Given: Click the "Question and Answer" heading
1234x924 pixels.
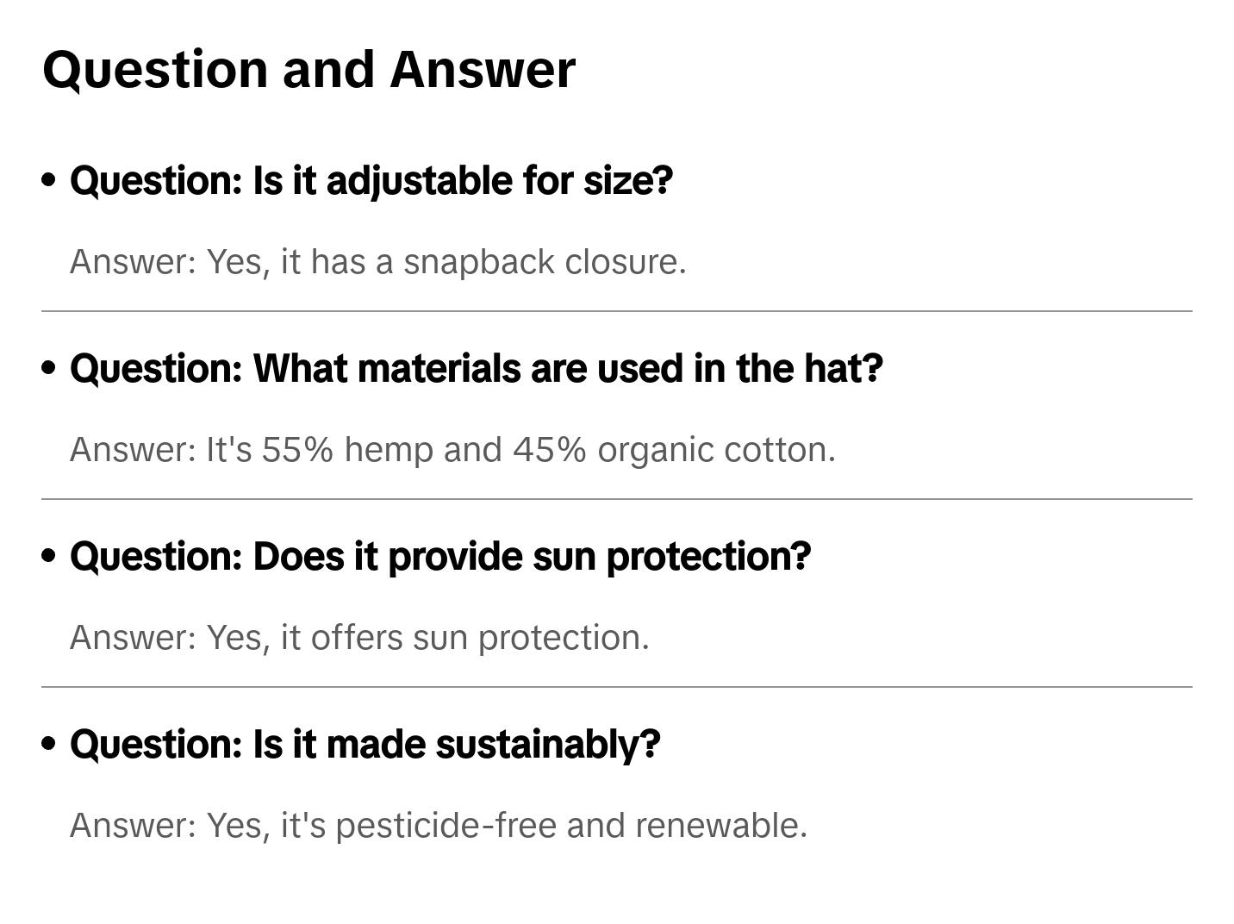Looking at the screenshot, I should (308, 69).
